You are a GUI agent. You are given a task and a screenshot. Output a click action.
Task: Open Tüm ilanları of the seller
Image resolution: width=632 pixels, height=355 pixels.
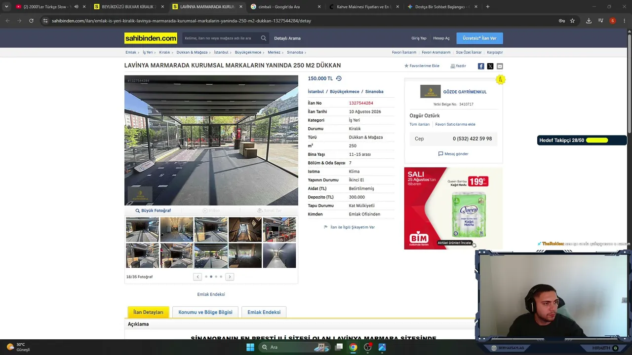click(420, 124)
